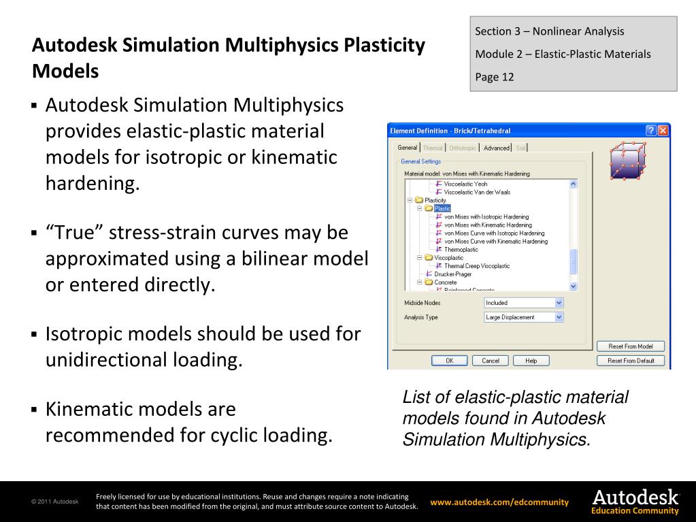Select the Plastic tree item label
The height and width of the screenshot is (522, 696).
tap(442, 208)
